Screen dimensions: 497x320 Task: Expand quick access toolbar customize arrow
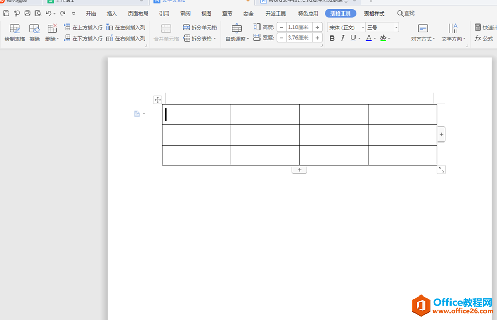pos(74,14)
